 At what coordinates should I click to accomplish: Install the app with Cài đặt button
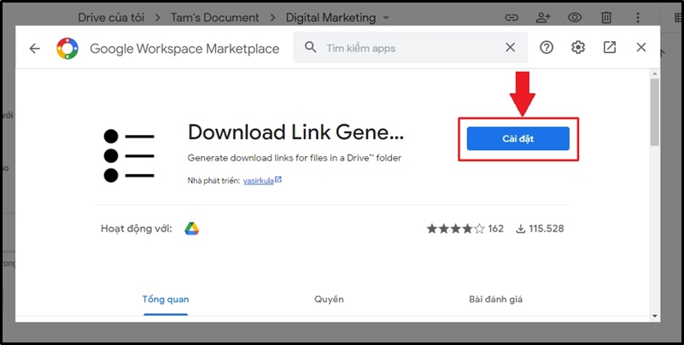pos(517,138)
